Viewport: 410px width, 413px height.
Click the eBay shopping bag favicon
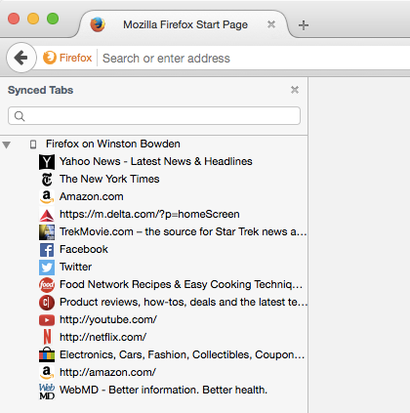pos(47,354)
